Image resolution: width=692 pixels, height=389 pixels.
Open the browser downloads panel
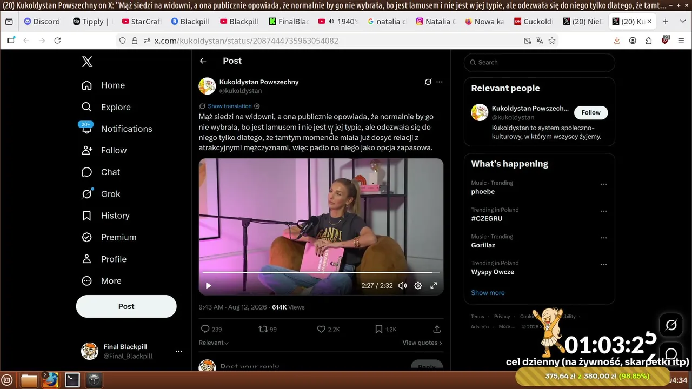(617, 41)
